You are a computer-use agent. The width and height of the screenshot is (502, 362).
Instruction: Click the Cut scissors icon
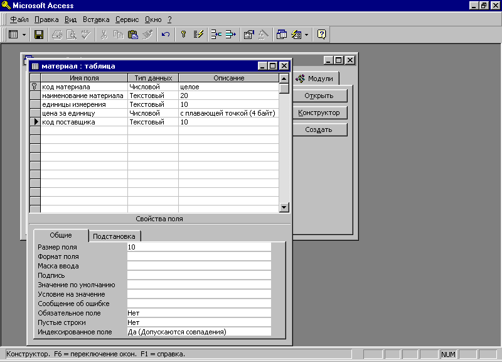click(104, 35)
